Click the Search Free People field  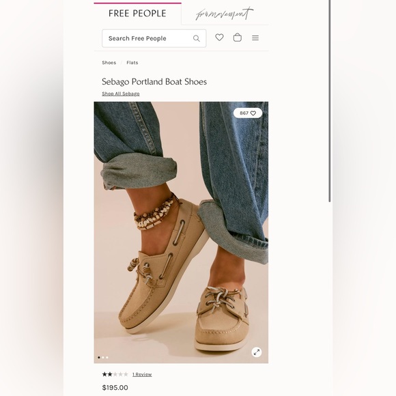154,38
